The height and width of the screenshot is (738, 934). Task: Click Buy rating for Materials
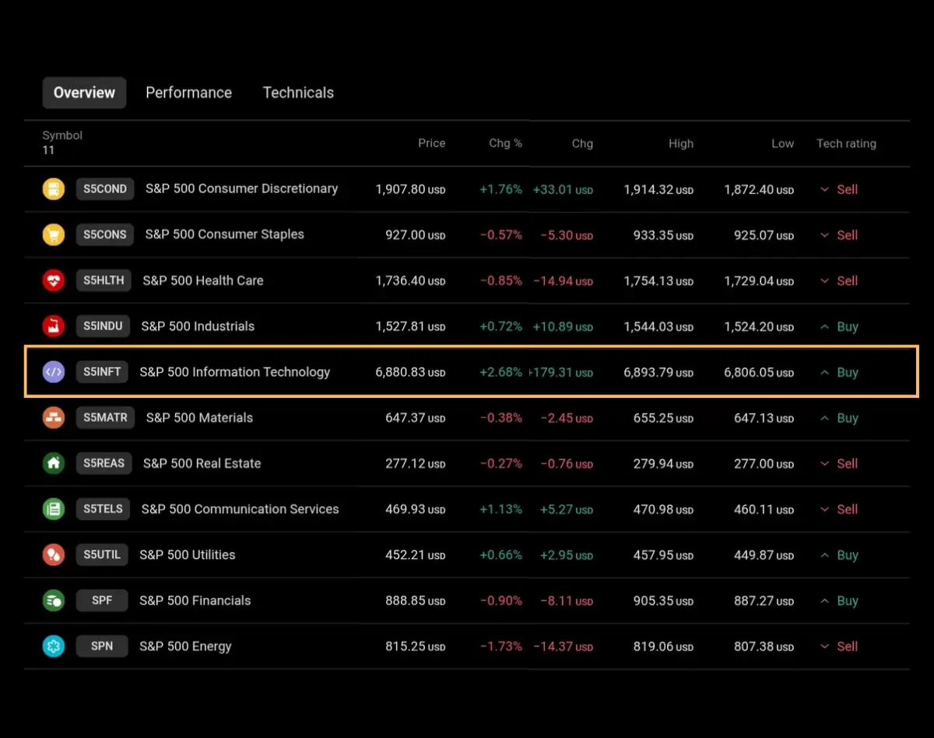pyautogui.click(x=839, y=418)
